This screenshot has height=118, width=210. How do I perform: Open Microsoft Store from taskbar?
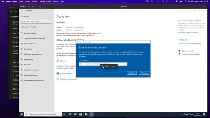click(81, 114)
